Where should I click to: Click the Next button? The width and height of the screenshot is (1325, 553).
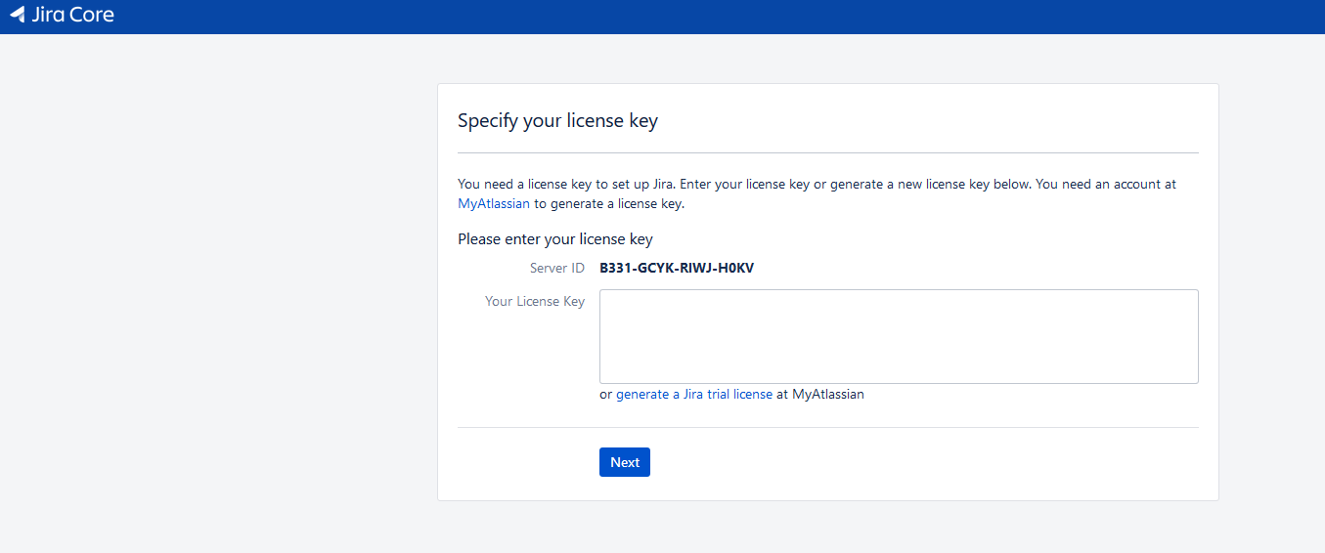pyautogui.click(x=625, y=462)
